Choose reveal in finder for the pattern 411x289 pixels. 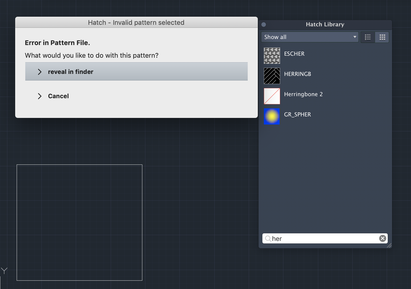[x=71, y=72]
